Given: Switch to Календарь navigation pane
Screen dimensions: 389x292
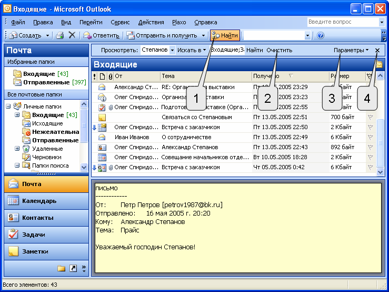Looking at the screenshot, I should point(46,201).
